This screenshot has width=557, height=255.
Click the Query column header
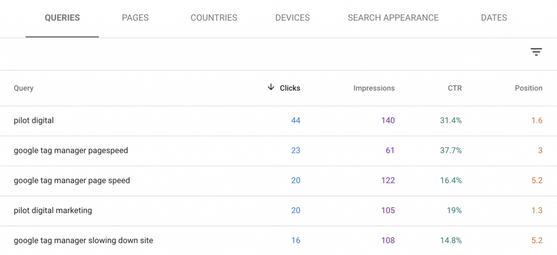(23, 88)
